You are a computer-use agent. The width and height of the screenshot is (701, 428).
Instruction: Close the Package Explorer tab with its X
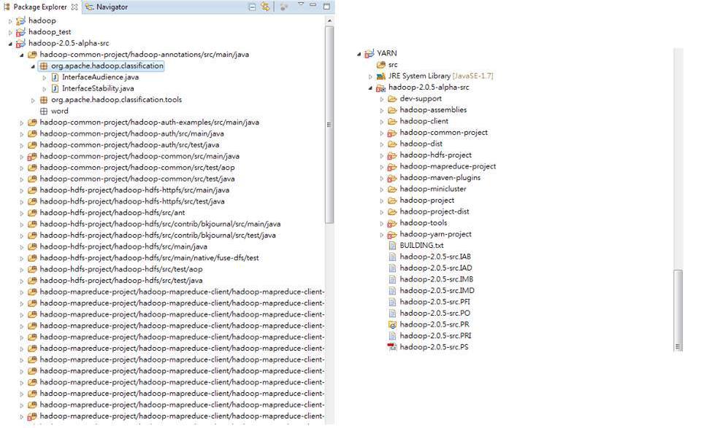pos(74,7)
